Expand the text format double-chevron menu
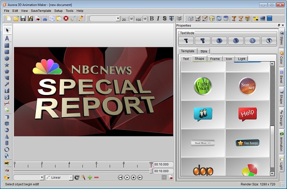 tap(179, 19)
